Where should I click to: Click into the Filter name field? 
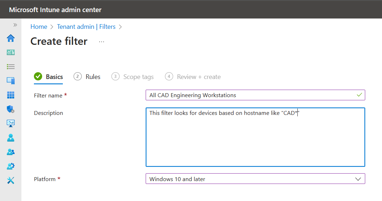pyautogui.click(x=255, y=95)
